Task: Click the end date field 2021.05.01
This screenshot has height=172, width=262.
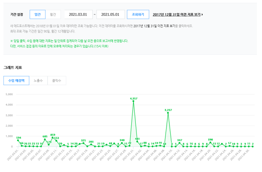Action: (110, 15)
